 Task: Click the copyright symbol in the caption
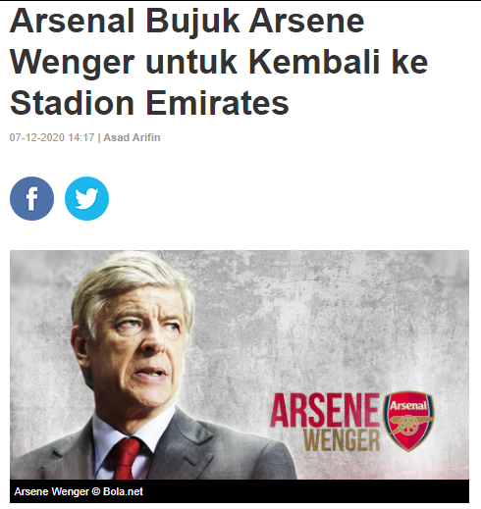(x=95, y=491)
